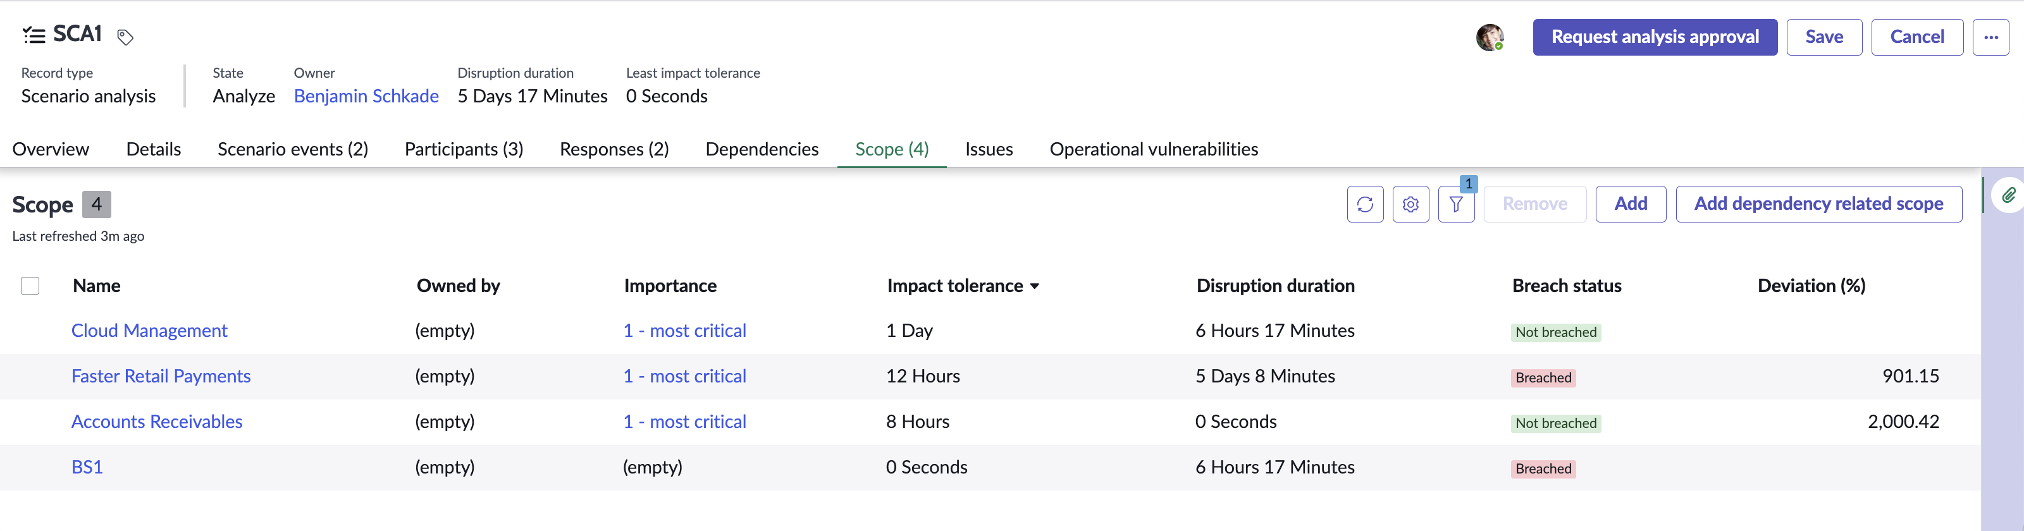Open the record list icon beside SCA1
The width and height of the screenshot is (2024, 531).
34,35
